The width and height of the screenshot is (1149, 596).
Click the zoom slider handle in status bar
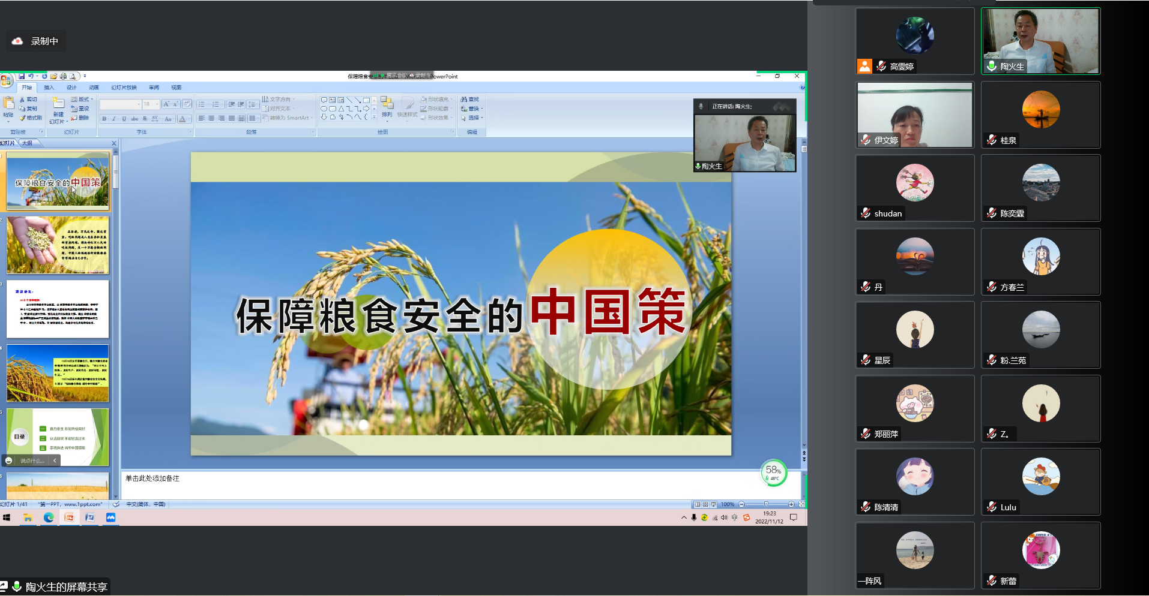[766, 504]
